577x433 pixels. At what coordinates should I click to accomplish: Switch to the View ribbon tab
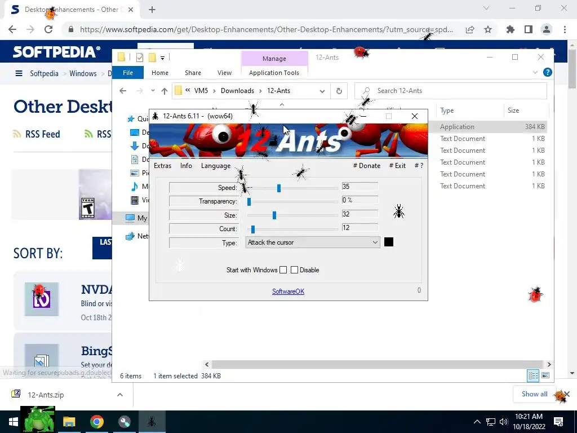click(x=224, y=73)
